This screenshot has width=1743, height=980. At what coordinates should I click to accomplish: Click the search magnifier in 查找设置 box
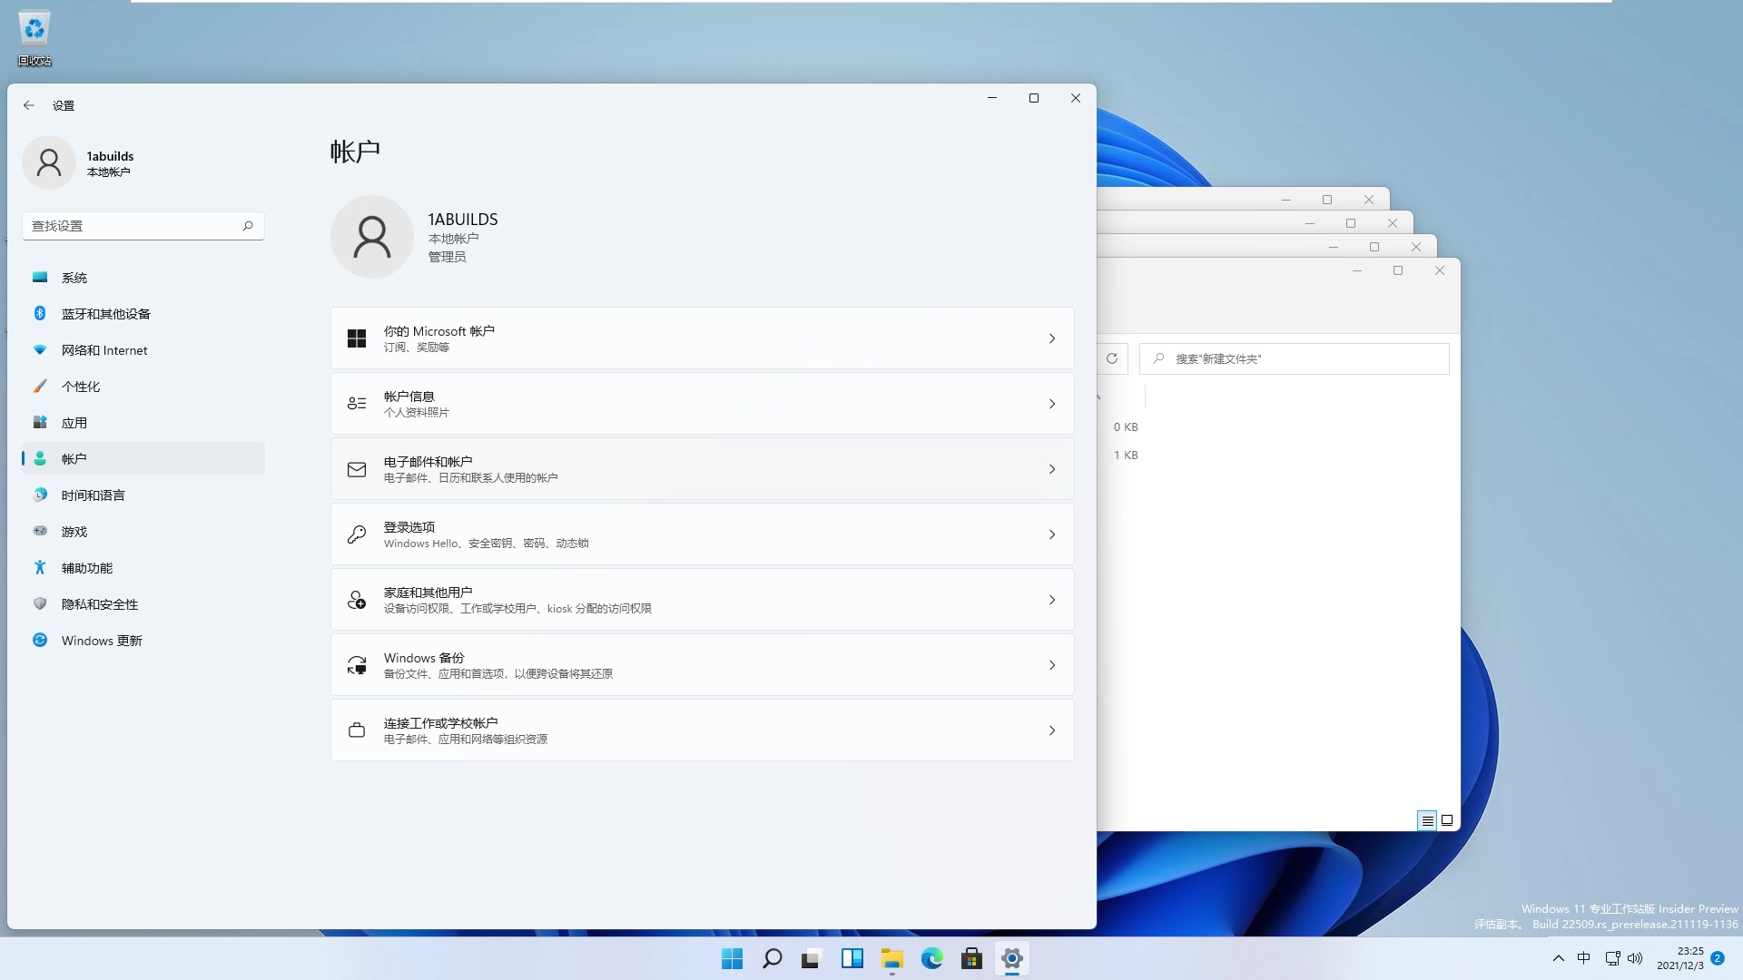pyautogui.click(x=248, y=226)
